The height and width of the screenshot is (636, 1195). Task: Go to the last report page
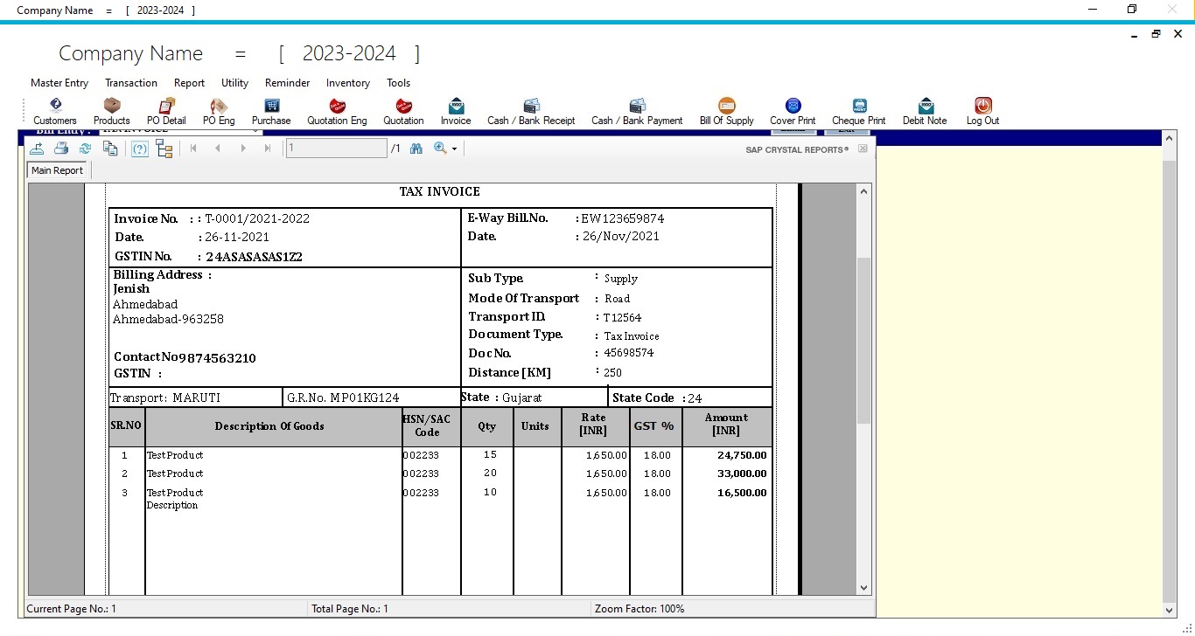[x=268, y=148]
